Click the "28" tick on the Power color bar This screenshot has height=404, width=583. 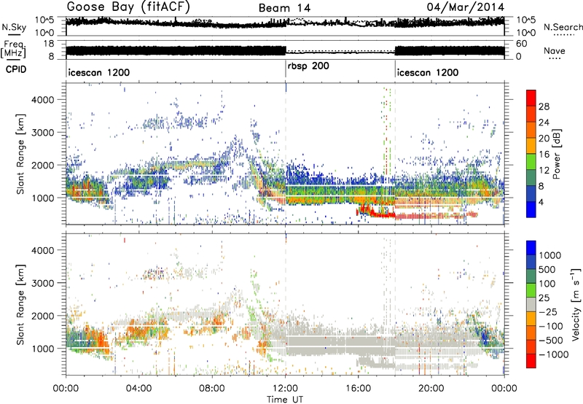click(544, 106)
